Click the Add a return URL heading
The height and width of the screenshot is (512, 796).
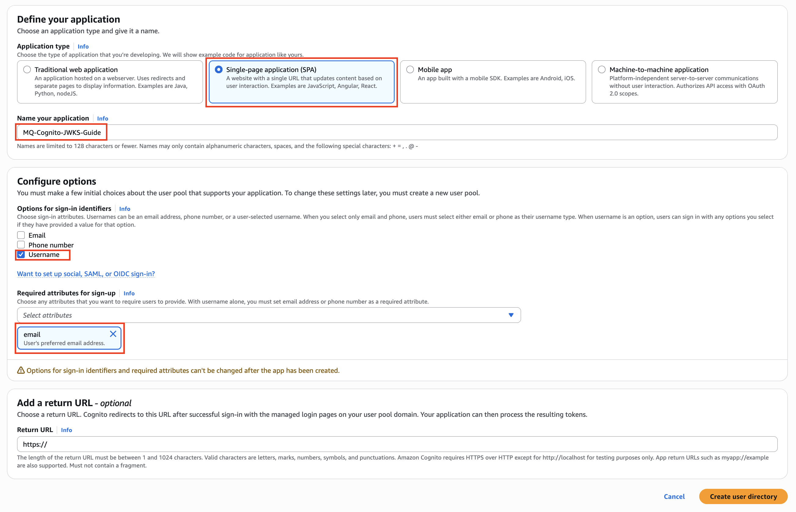pos(74,403)
